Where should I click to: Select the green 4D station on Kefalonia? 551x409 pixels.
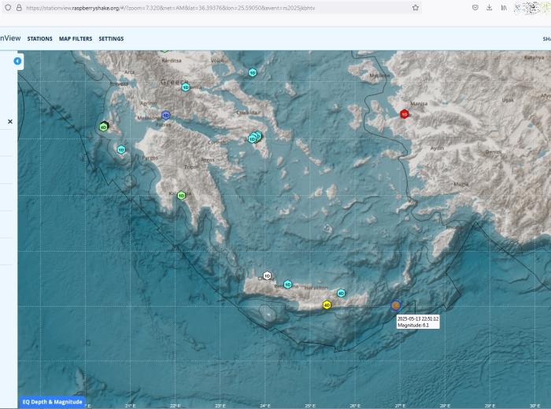pyautogui.click(x=104, y=127)
